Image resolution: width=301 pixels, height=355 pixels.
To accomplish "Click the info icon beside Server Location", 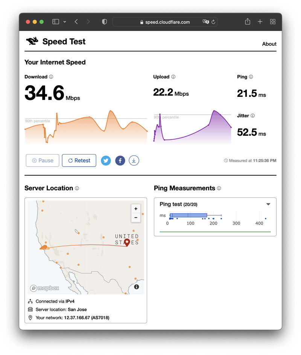I will point(77,188).
